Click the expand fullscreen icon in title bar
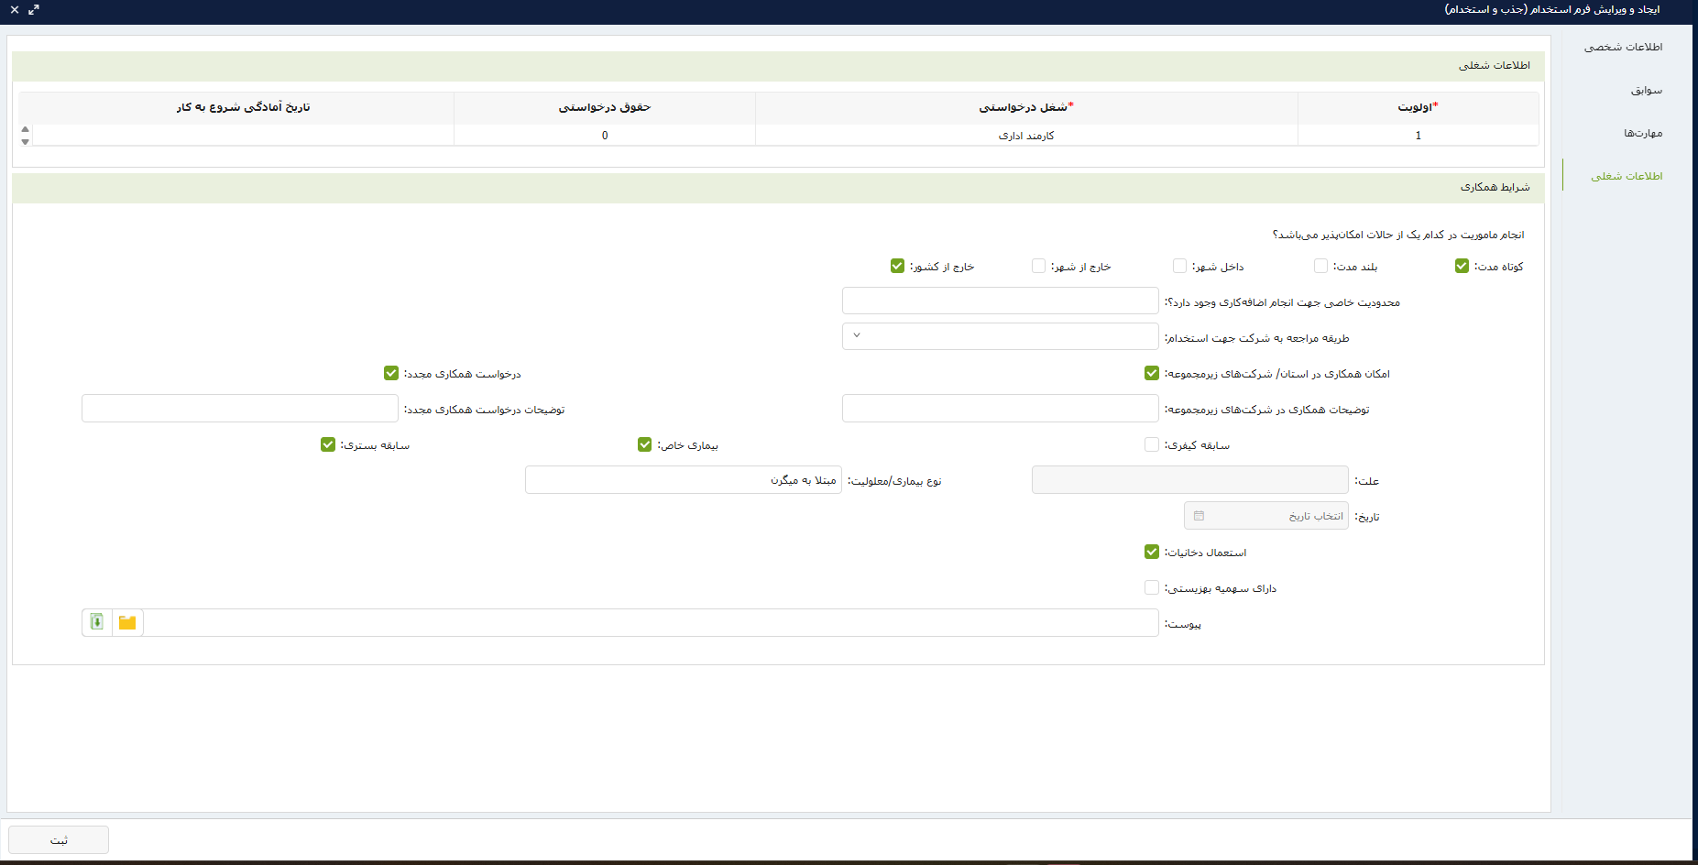The image size is (1698, 865). tap(34, 9)
